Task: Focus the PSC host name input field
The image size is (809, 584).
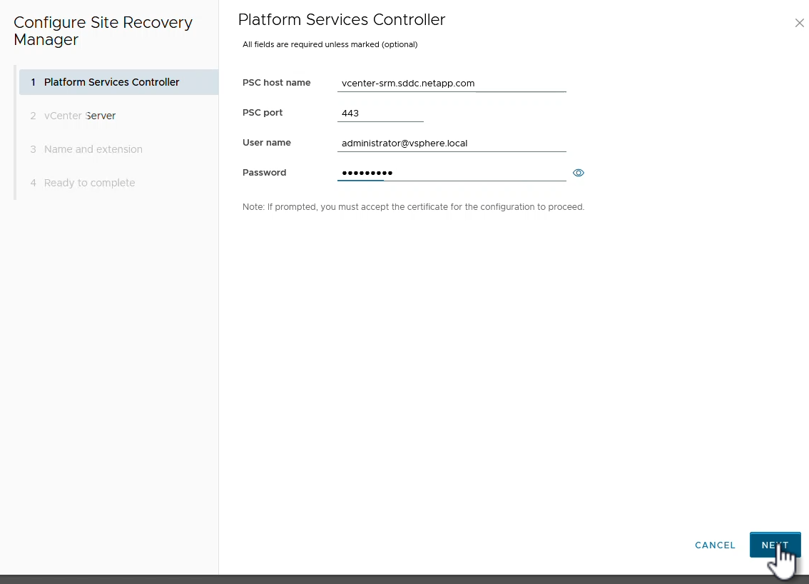Action: click(452, 84)
